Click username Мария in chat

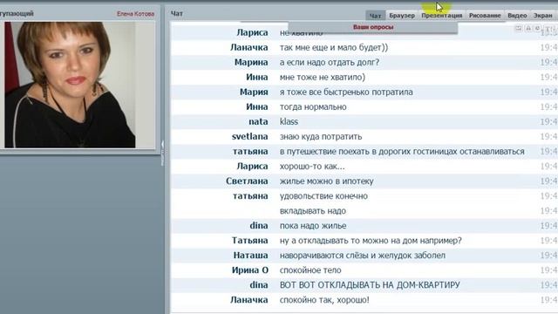(x=254, y=92)
